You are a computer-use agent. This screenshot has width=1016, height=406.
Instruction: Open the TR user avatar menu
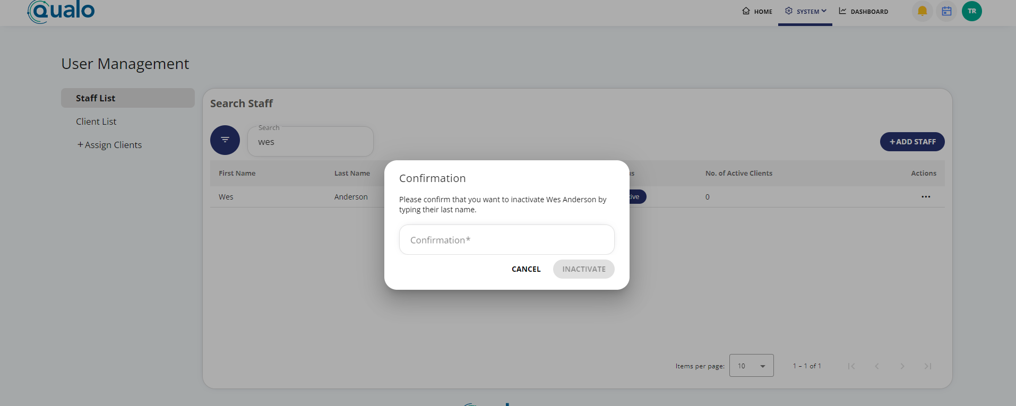point(971,11)
